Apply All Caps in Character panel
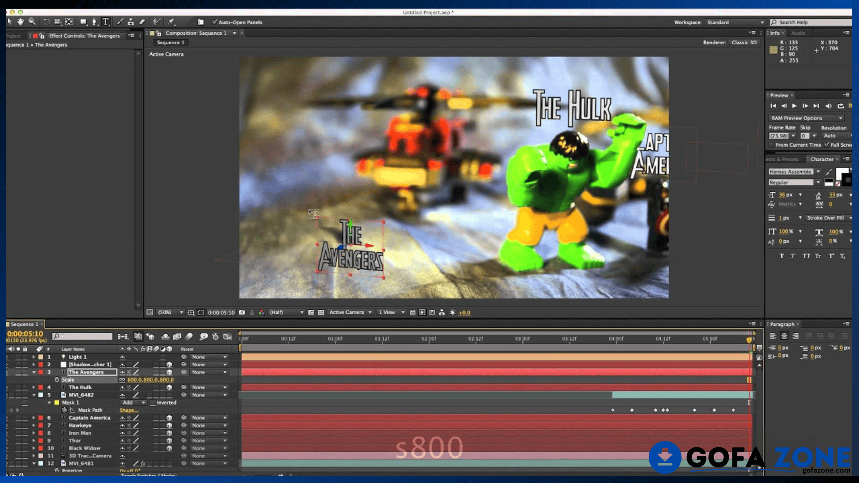 coord(806,256)
